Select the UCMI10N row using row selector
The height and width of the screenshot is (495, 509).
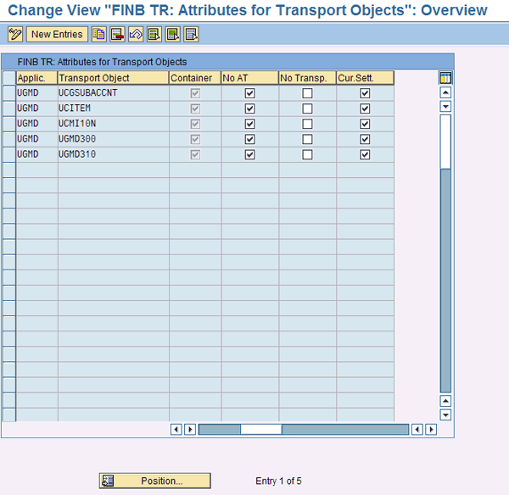pyautogui.click(x=9, y=124)
